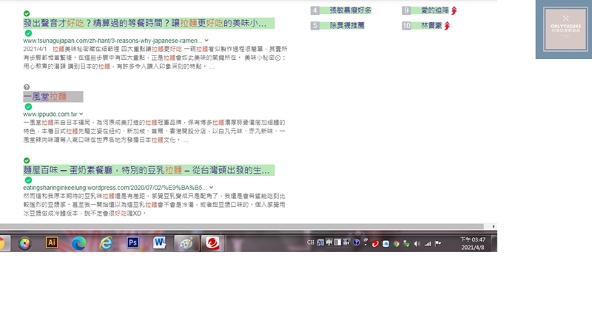Click the green check beside eatingsharinginkeelung URL
Screen dimensions: 592x334
(x=28, y=180)
